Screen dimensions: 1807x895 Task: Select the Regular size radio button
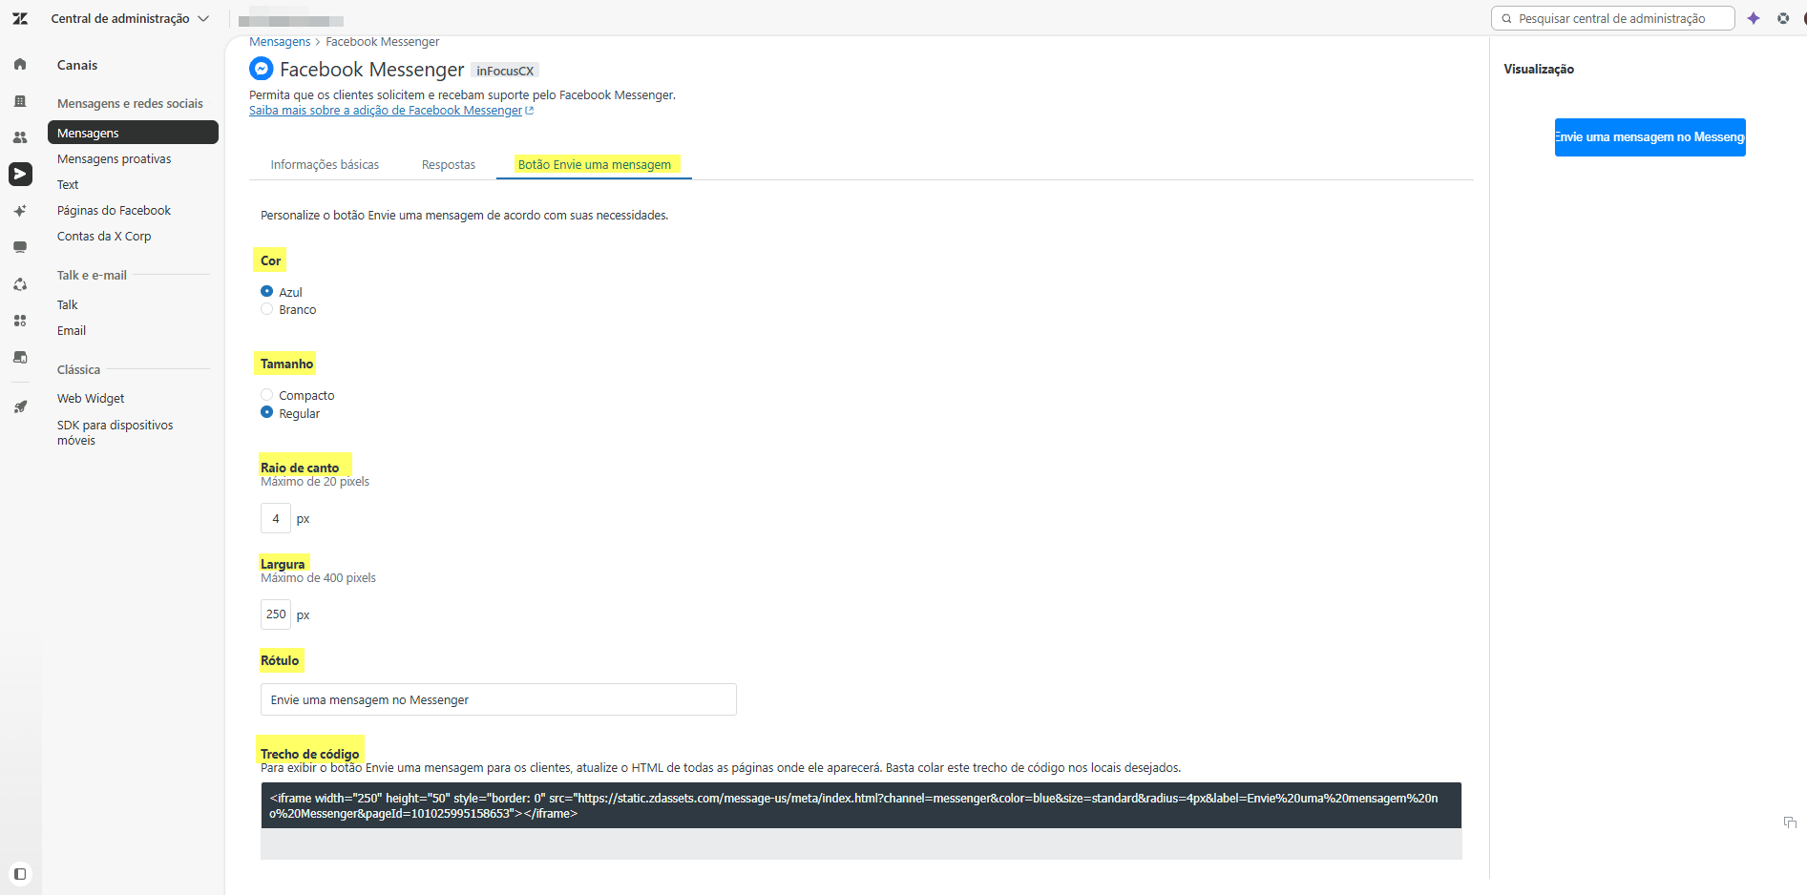266,413
